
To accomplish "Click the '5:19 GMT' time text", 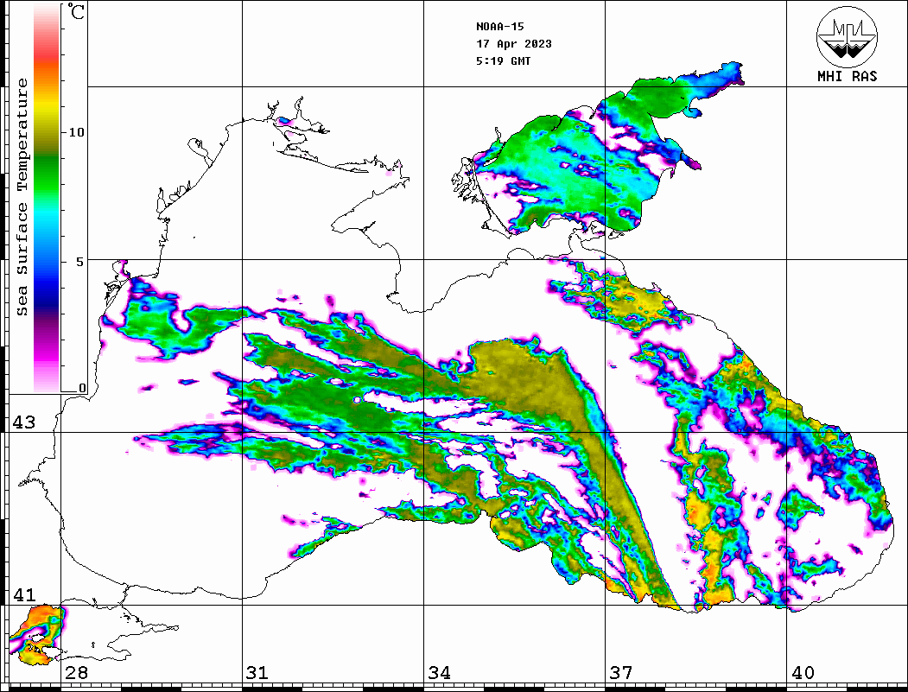I will tap(503, 60).
